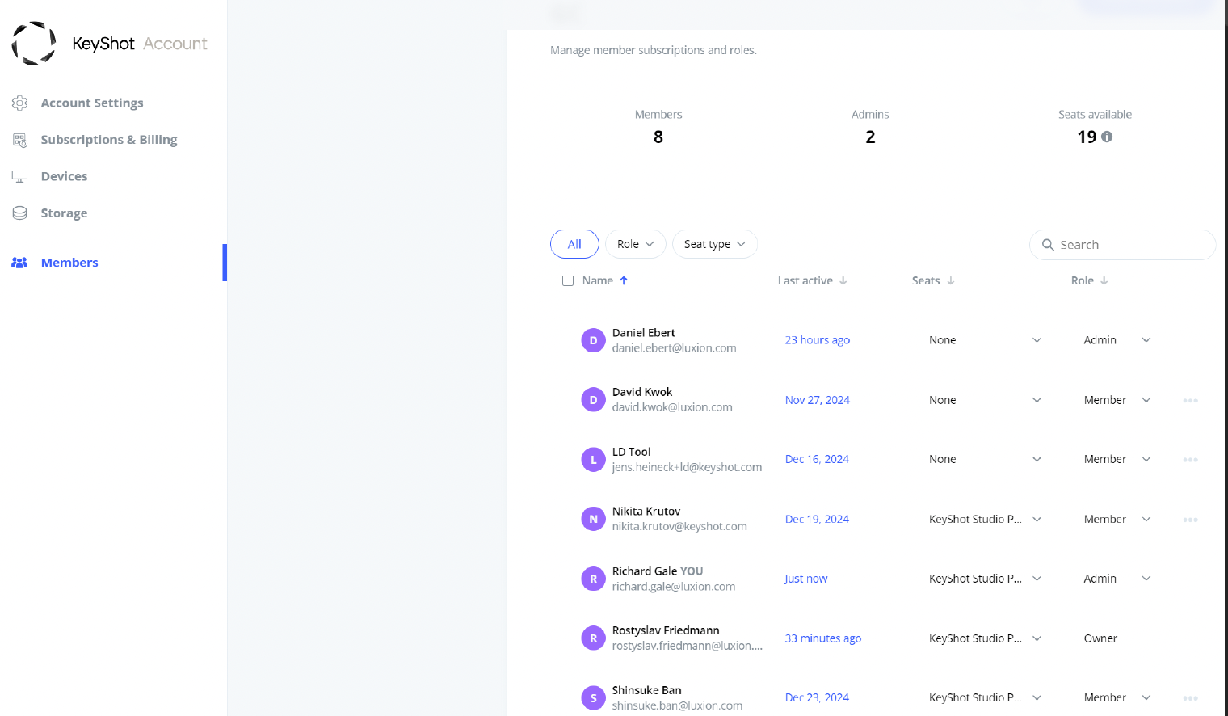Open Account Settings in sidebar
Image resolution: width=1228 pixels, height=716 pixels.
pyautogui.click(x=92, y=103)
